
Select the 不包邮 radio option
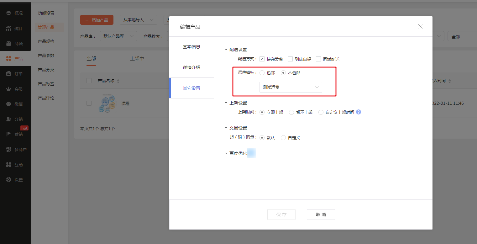[283, 73]
